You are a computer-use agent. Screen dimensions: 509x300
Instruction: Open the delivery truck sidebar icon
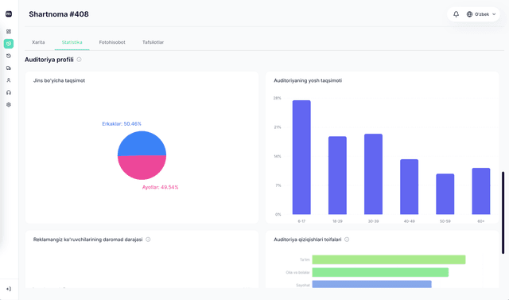coord(9,68)
